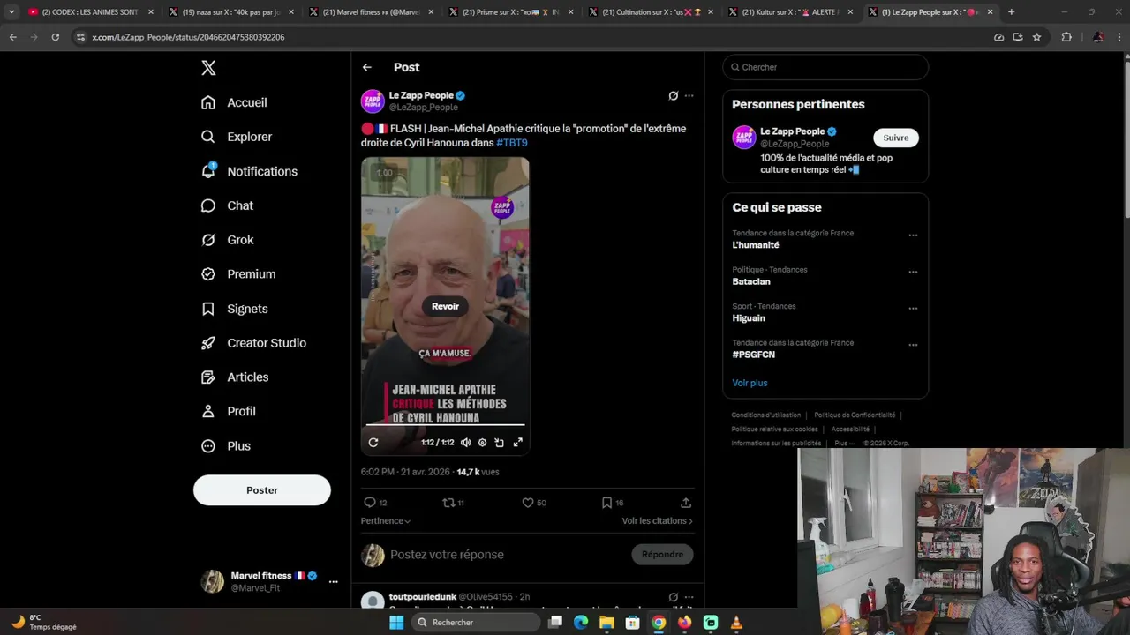Replay the video with the replay icon
1130x635 pixels.
coord(373,443)
